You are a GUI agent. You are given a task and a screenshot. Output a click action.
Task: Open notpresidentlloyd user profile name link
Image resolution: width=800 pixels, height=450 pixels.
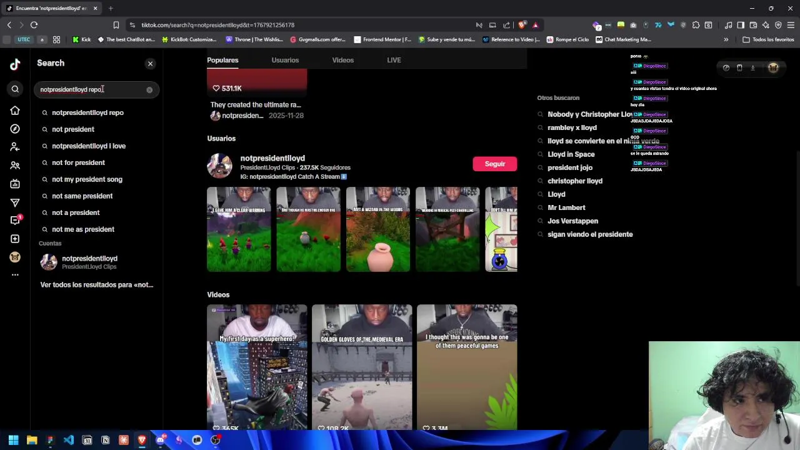[272, 158]
